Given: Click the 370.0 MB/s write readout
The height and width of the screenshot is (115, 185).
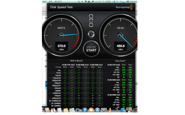Looking at the screenshot, I should click(62, 47).
